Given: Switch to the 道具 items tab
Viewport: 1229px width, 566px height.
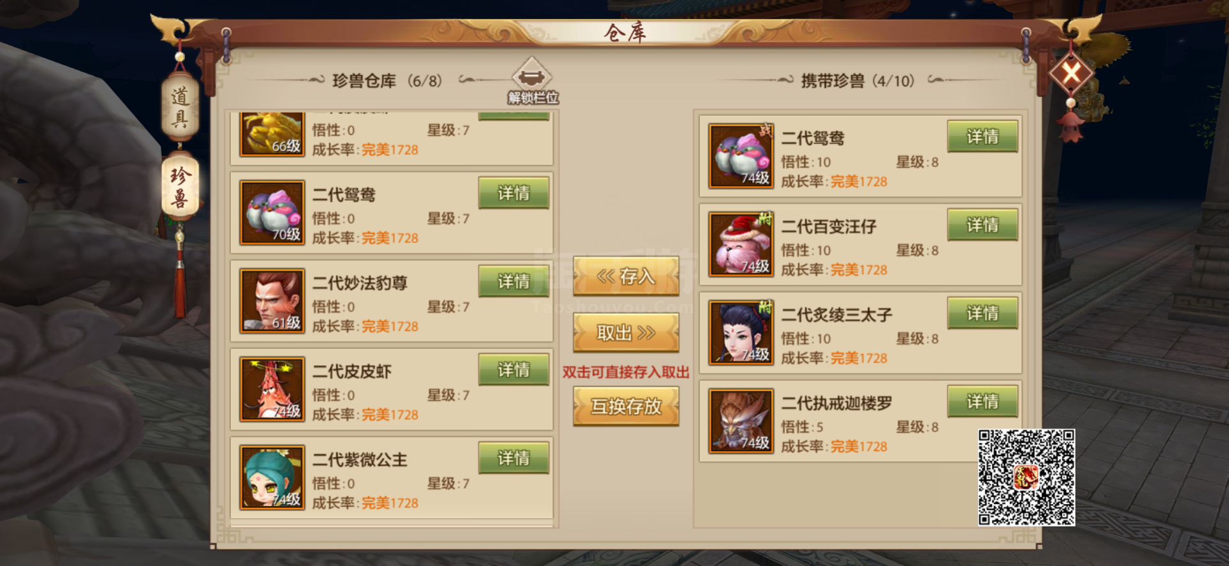Looking at the screenshot, I should click(180, 106).
